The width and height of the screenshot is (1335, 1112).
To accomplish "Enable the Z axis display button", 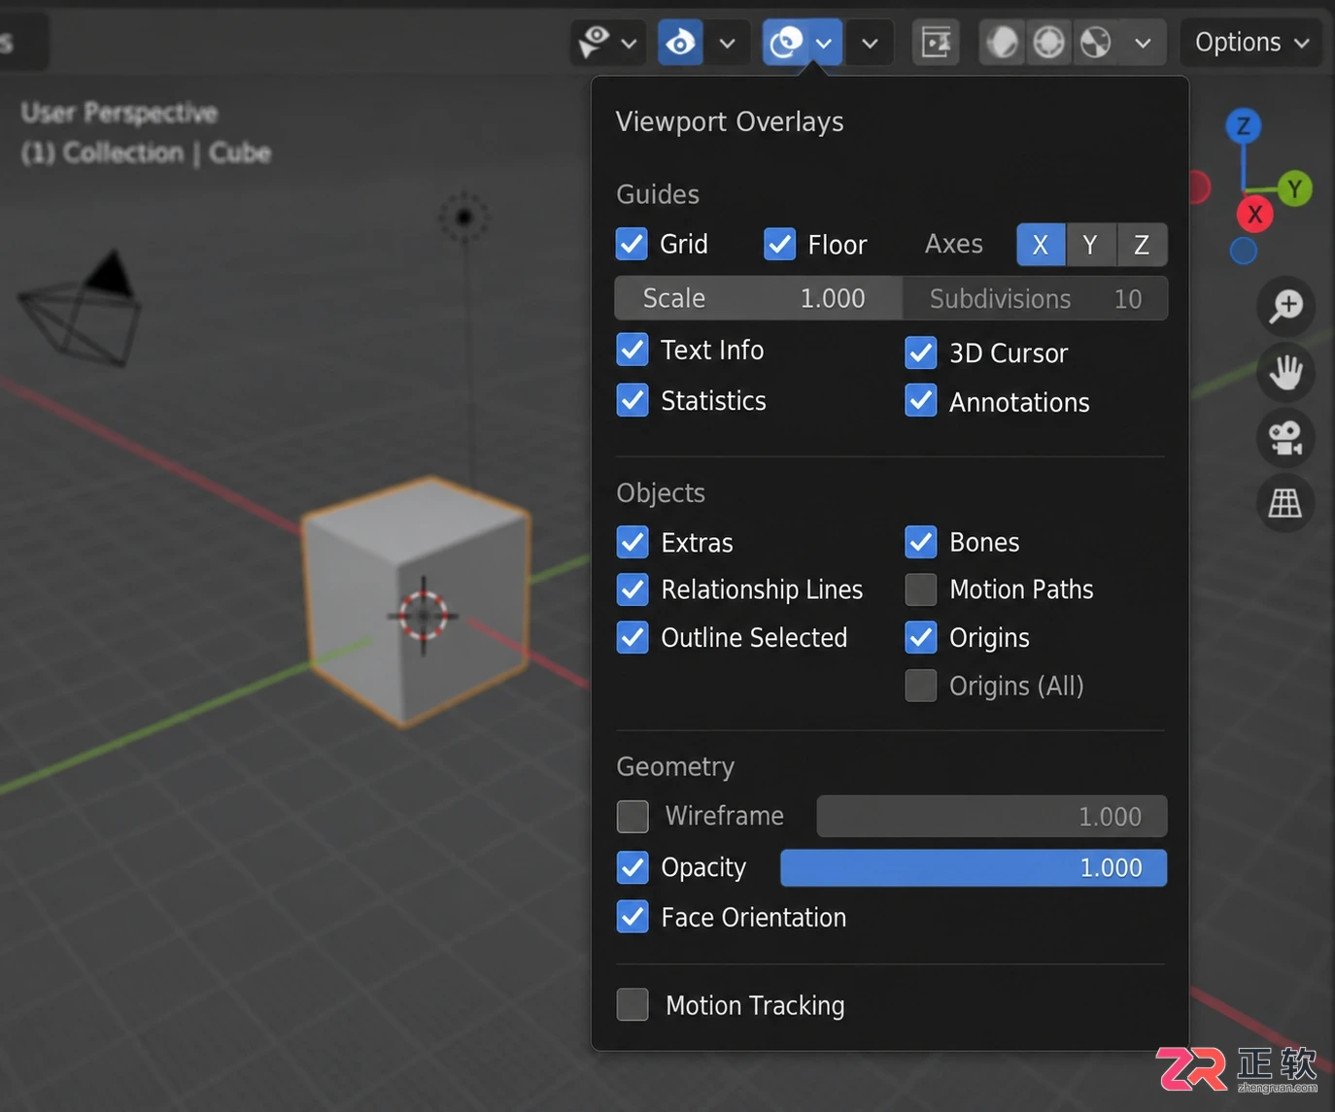I will pos(1142,245).
